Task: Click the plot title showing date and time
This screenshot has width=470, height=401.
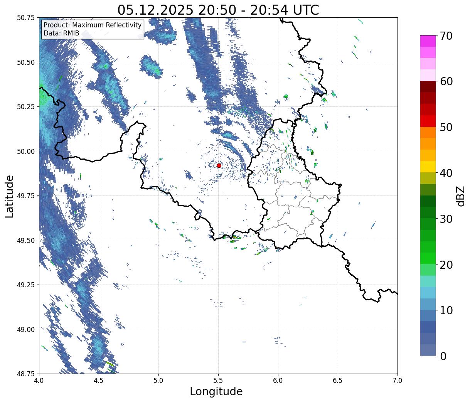Action: pyautogui.click(x=218, y=10)
